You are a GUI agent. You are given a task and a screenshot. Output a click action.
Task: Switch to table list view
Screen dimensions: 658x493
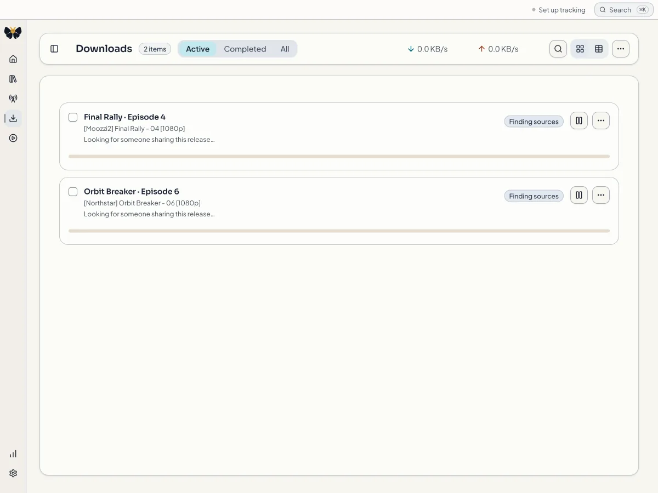point(599,49)
